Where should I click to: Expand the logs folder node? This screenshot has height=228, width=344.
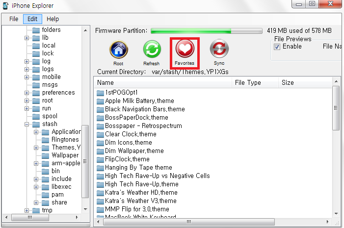pos(26,70)
